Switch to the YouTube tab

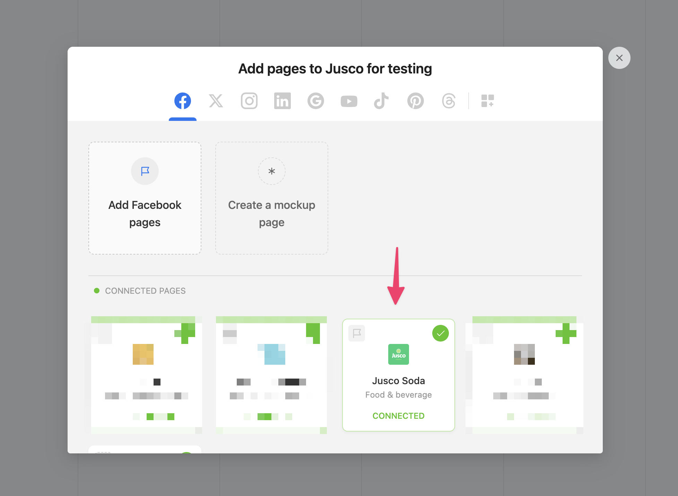[349, 101]
